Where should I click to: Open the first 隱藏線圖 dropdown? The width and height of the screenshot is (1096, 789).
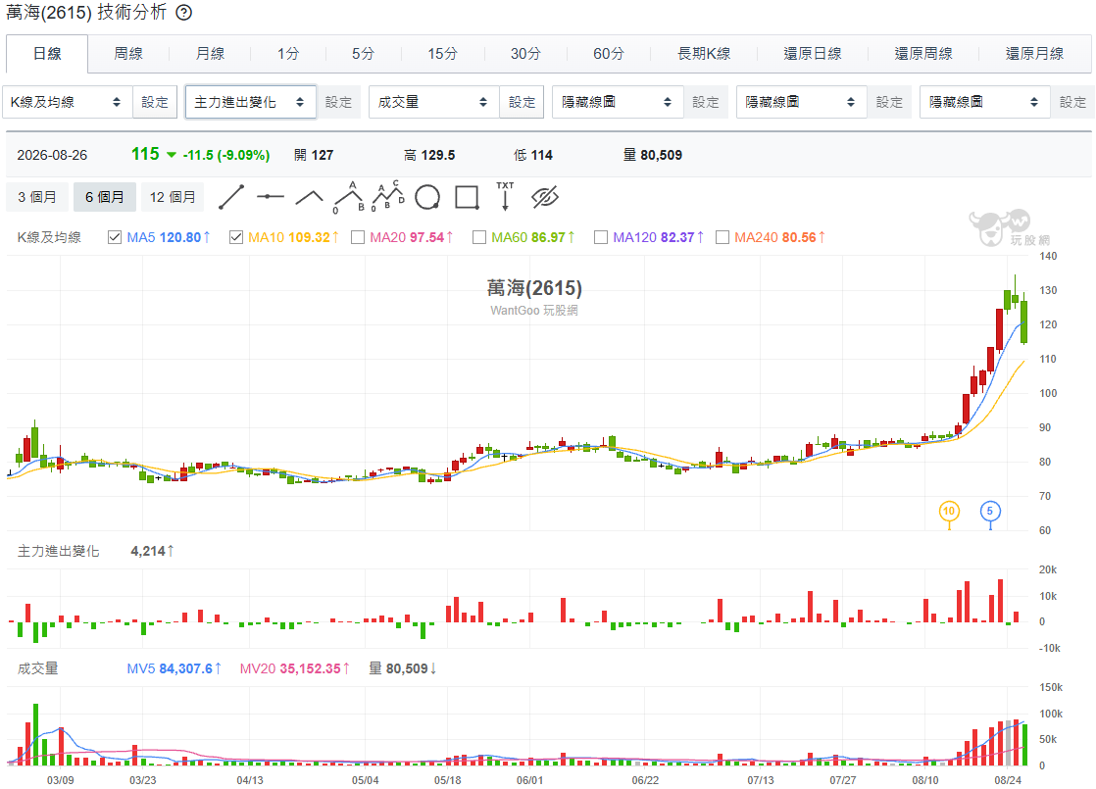pyautogui.click(x=618, y=102)
